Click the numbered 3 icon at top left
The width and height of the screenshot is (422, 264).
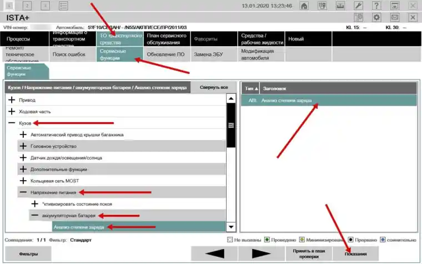(45, 6)
